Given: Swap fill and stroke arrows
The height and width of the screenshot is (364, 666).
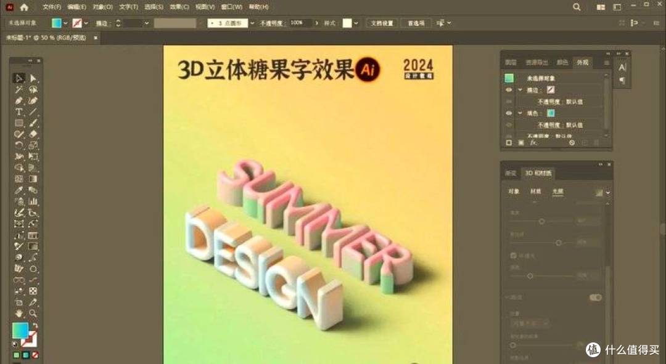Looking at the screenshot, I should pyautogui.click(x=35, y=326).
